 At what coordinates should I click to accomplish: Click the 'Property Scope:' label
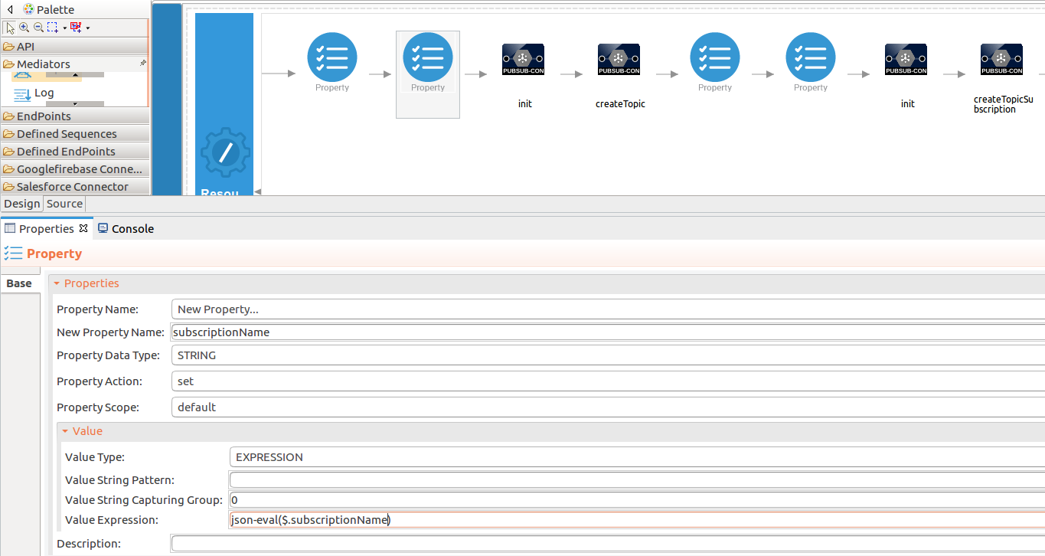click(98, 407)
